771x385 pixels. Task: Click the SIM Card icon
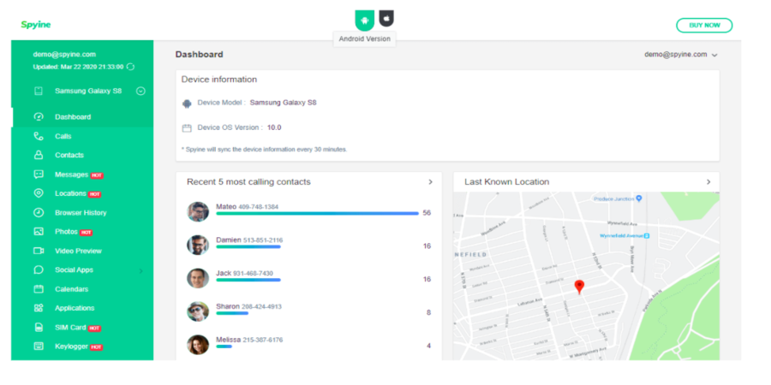tap(39, 327)
